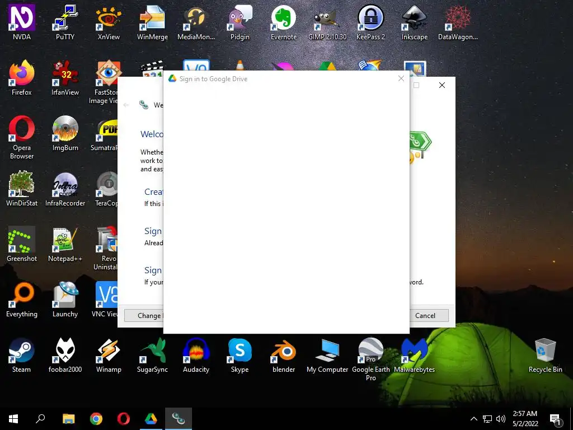Switch to SugarSync taskbar button

(x=179, y=419)
